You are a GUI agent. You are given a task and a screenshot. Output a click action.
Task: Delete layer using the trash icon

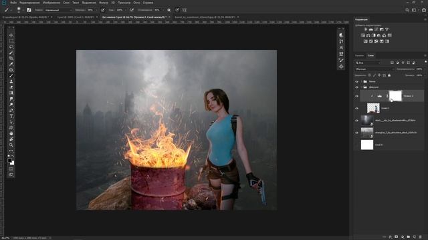coord(421,237)
